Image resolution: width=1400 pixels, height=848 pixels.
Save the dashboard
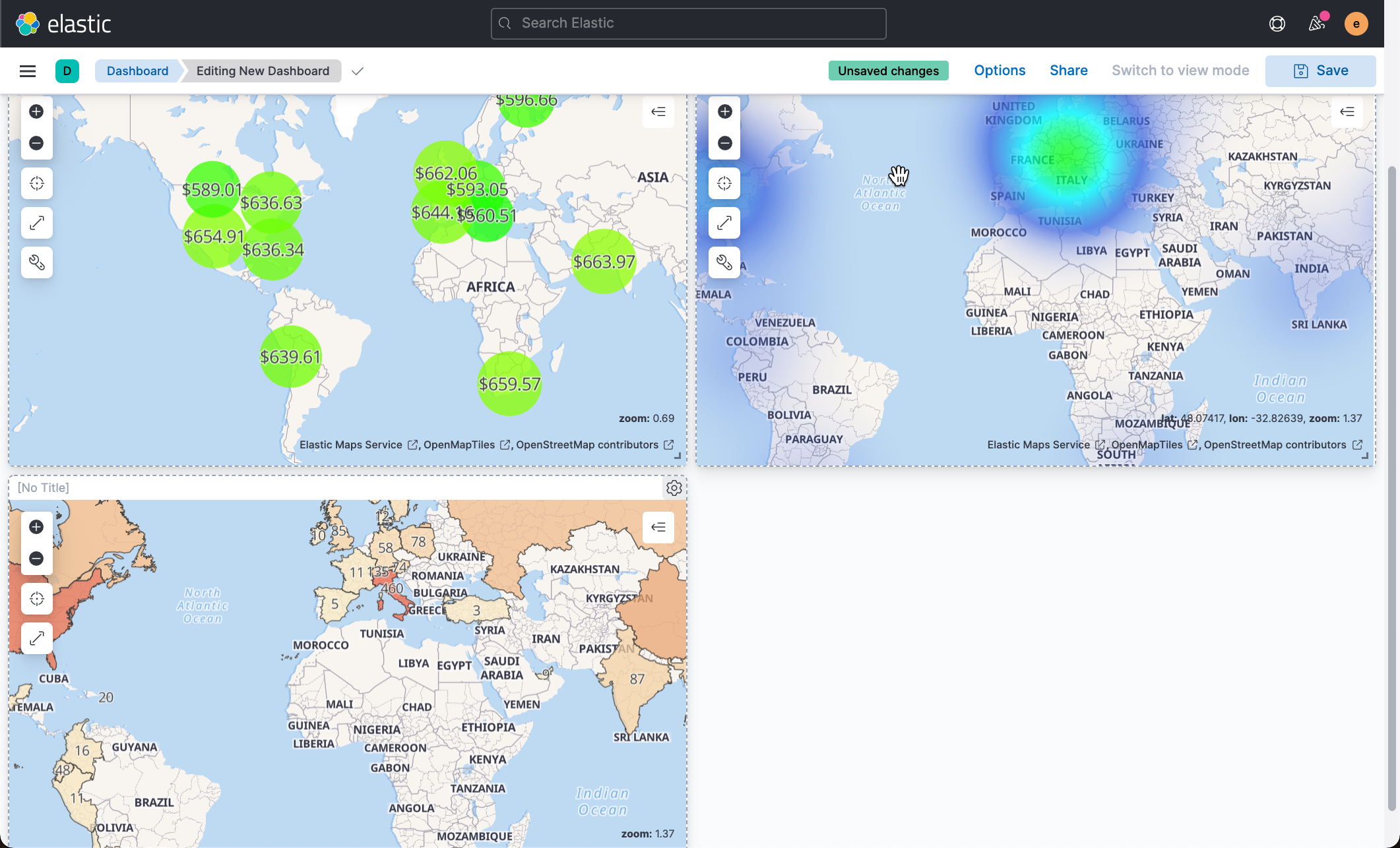(1320, 70)
